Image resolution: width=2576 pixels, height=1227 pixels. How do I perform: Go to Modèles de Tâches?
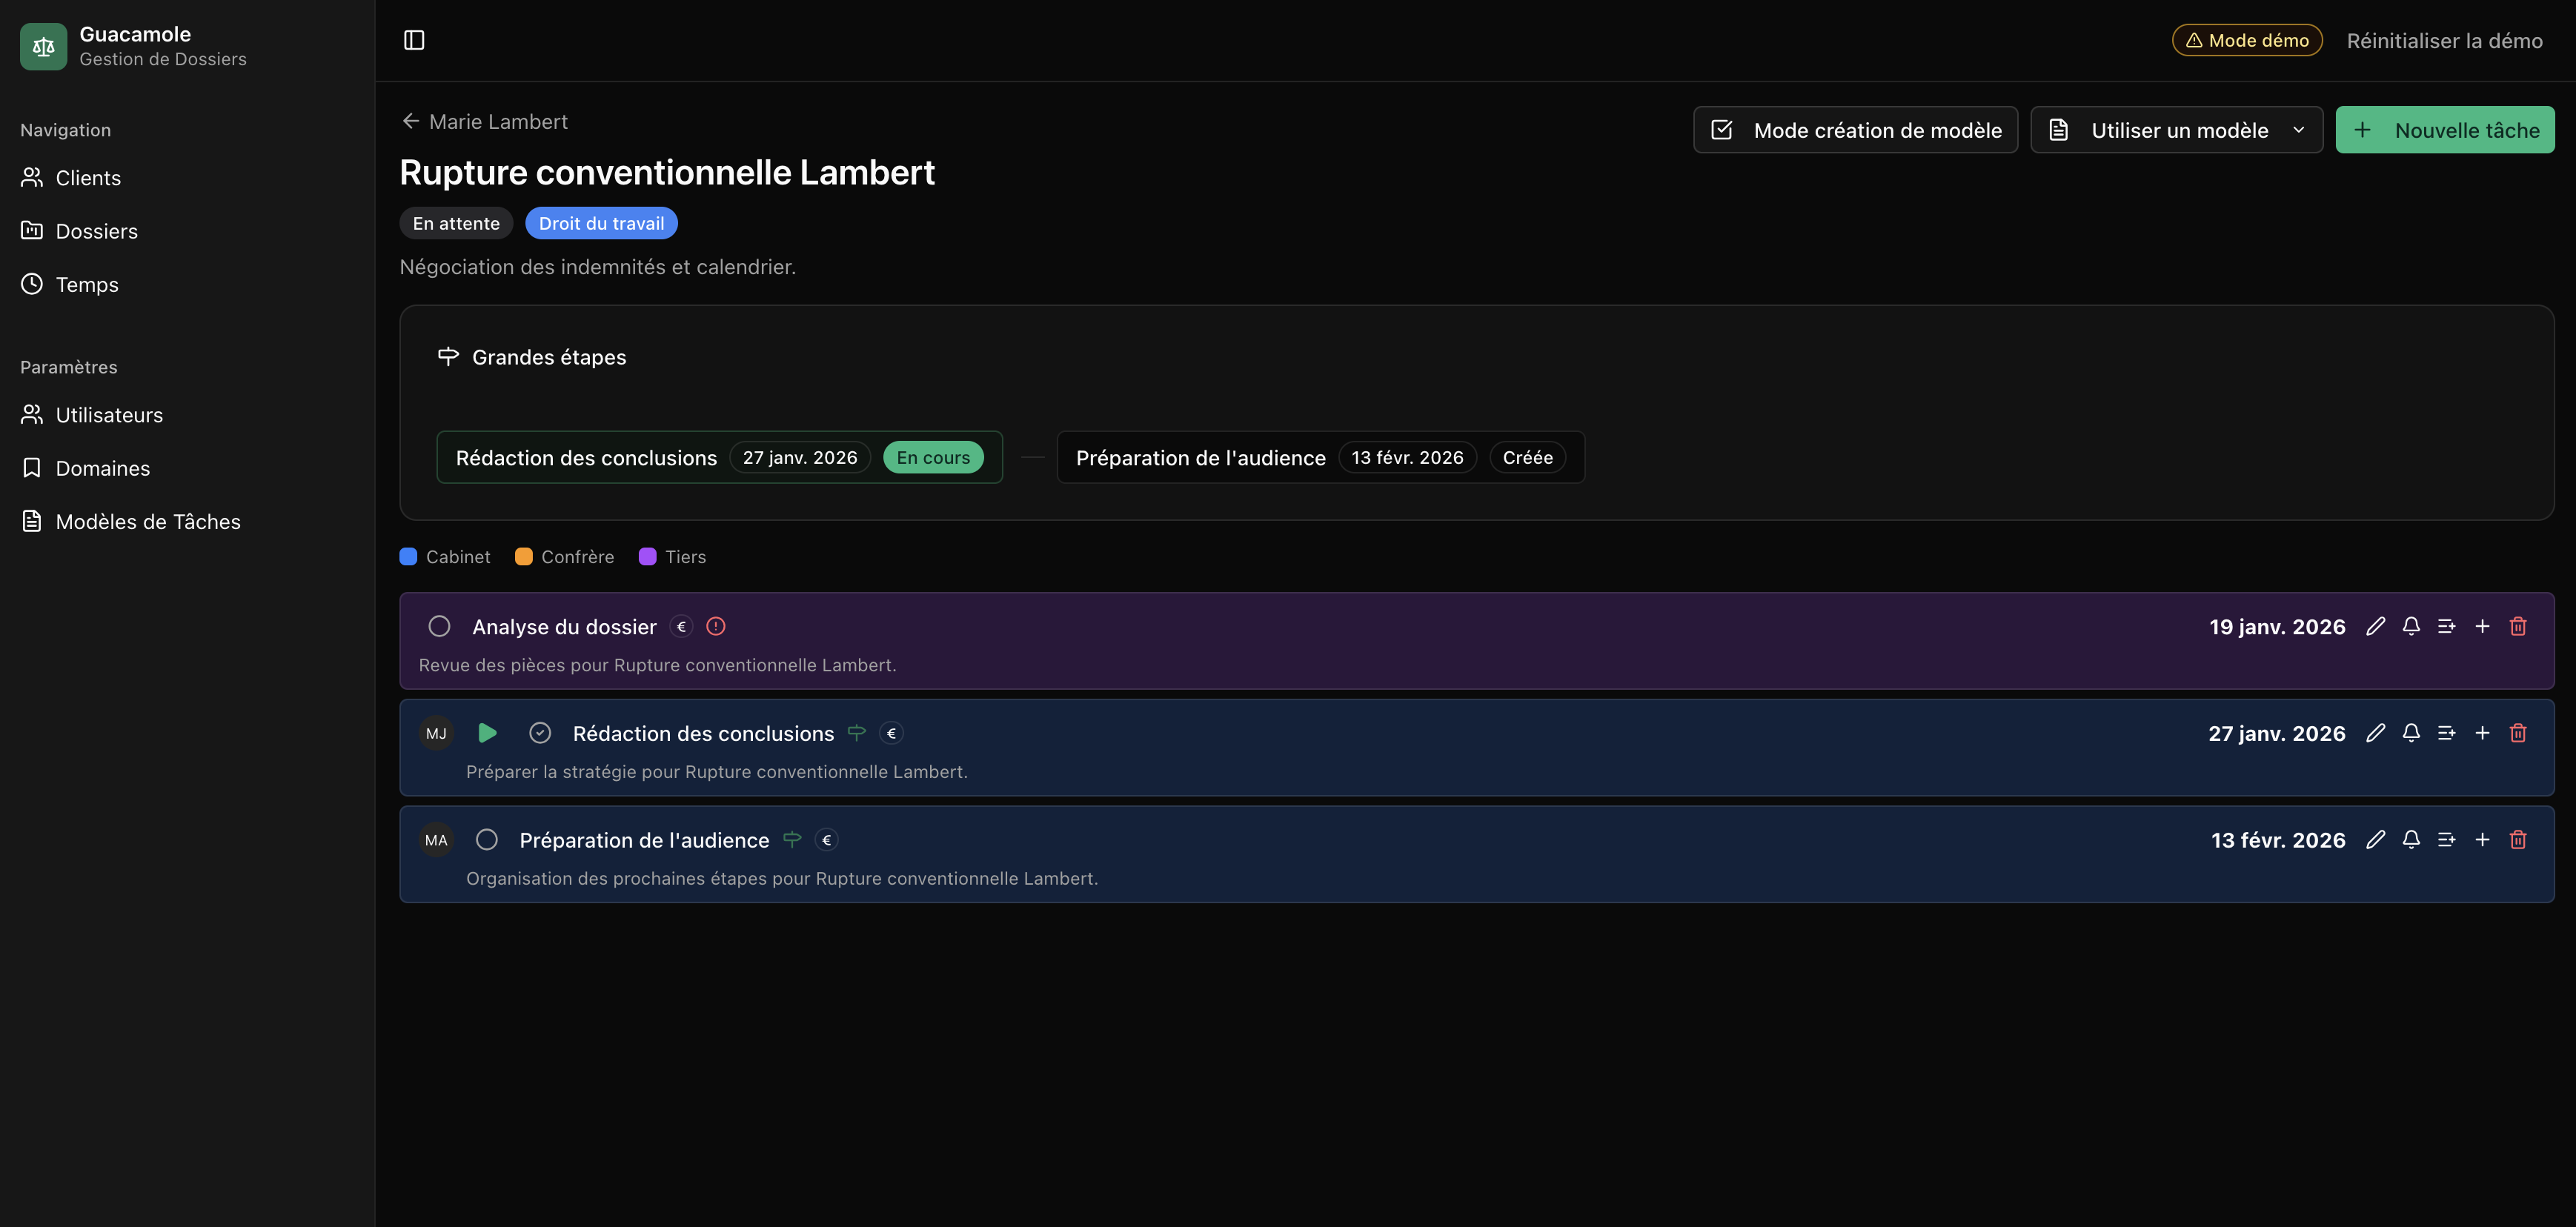point(147,522)
